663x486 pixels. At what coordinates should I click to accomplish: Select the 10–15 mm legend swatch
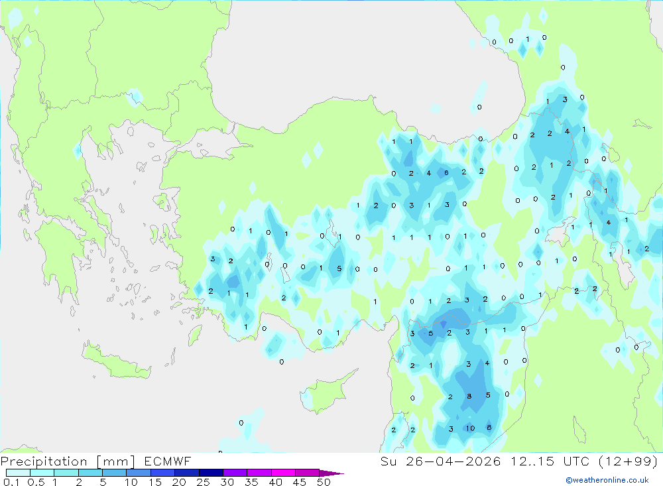click(x=139, y=473)
